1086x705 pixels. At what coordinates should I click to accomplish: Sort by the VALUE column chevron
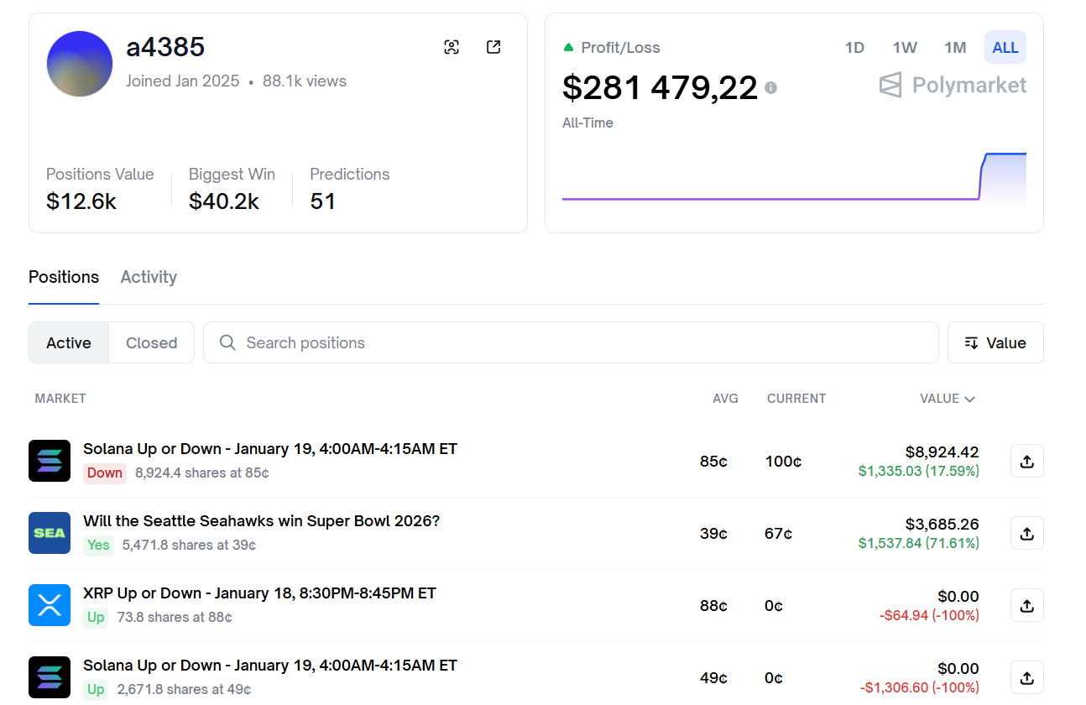[970, 399]
